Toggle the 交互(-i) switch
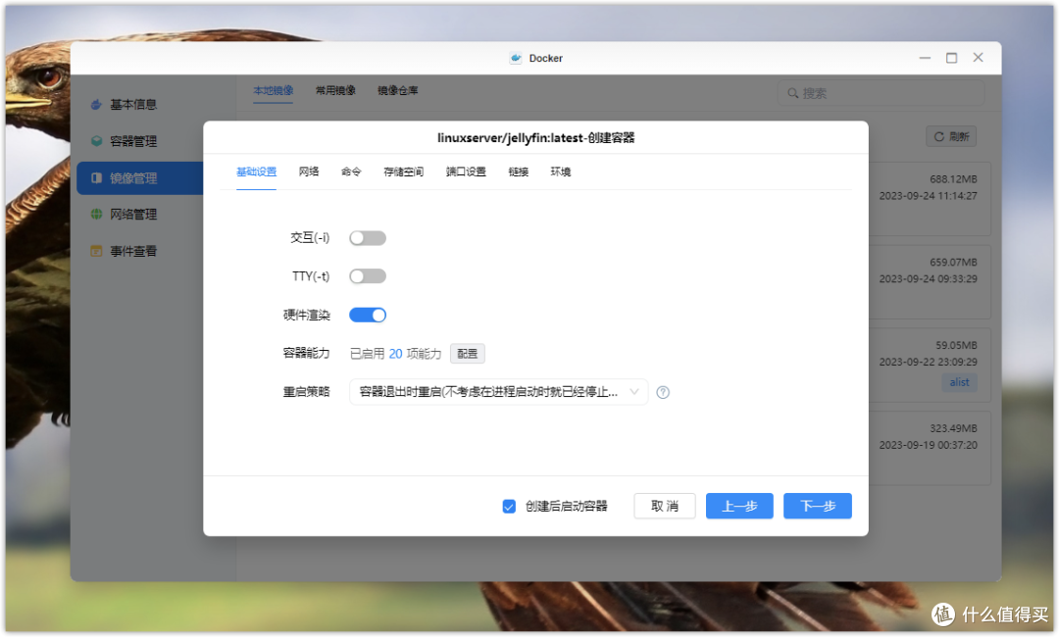 click(x=368, y=238)
